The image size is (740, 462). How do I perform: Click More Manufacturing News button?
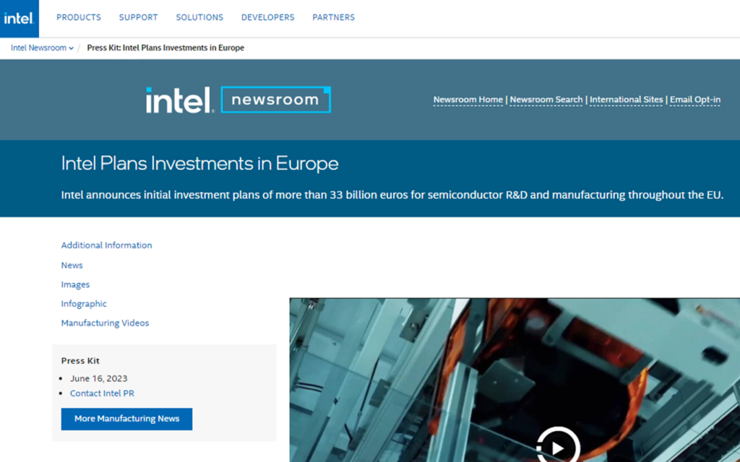coord(126,419)
